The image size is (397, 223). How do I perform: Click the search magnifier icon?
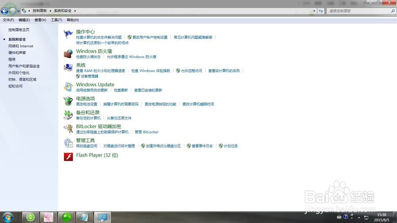(x=393, y=11)
